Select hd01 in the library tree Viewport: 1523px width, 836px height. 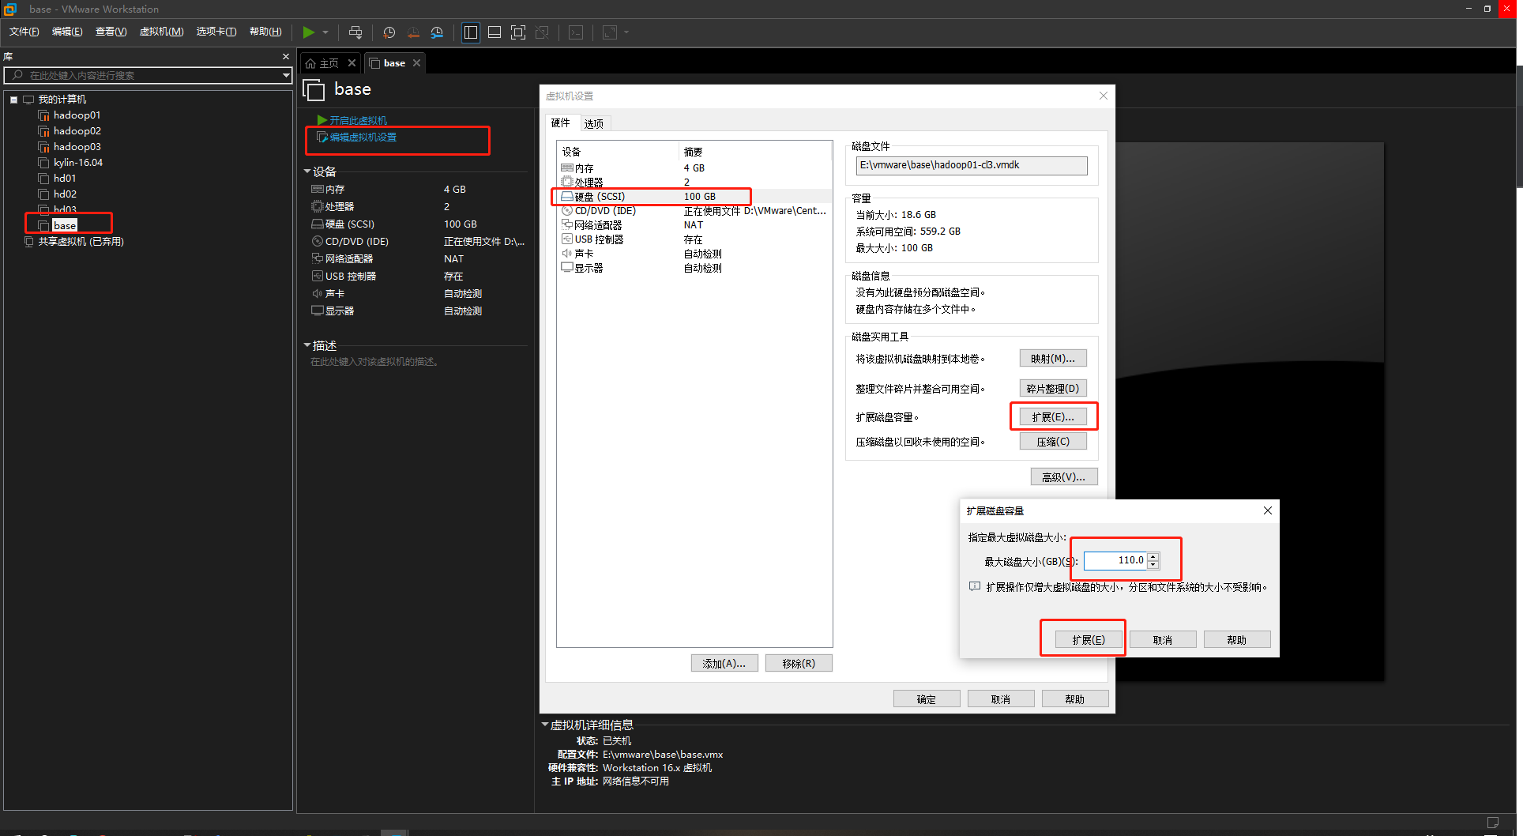click(x=65, y=179)
